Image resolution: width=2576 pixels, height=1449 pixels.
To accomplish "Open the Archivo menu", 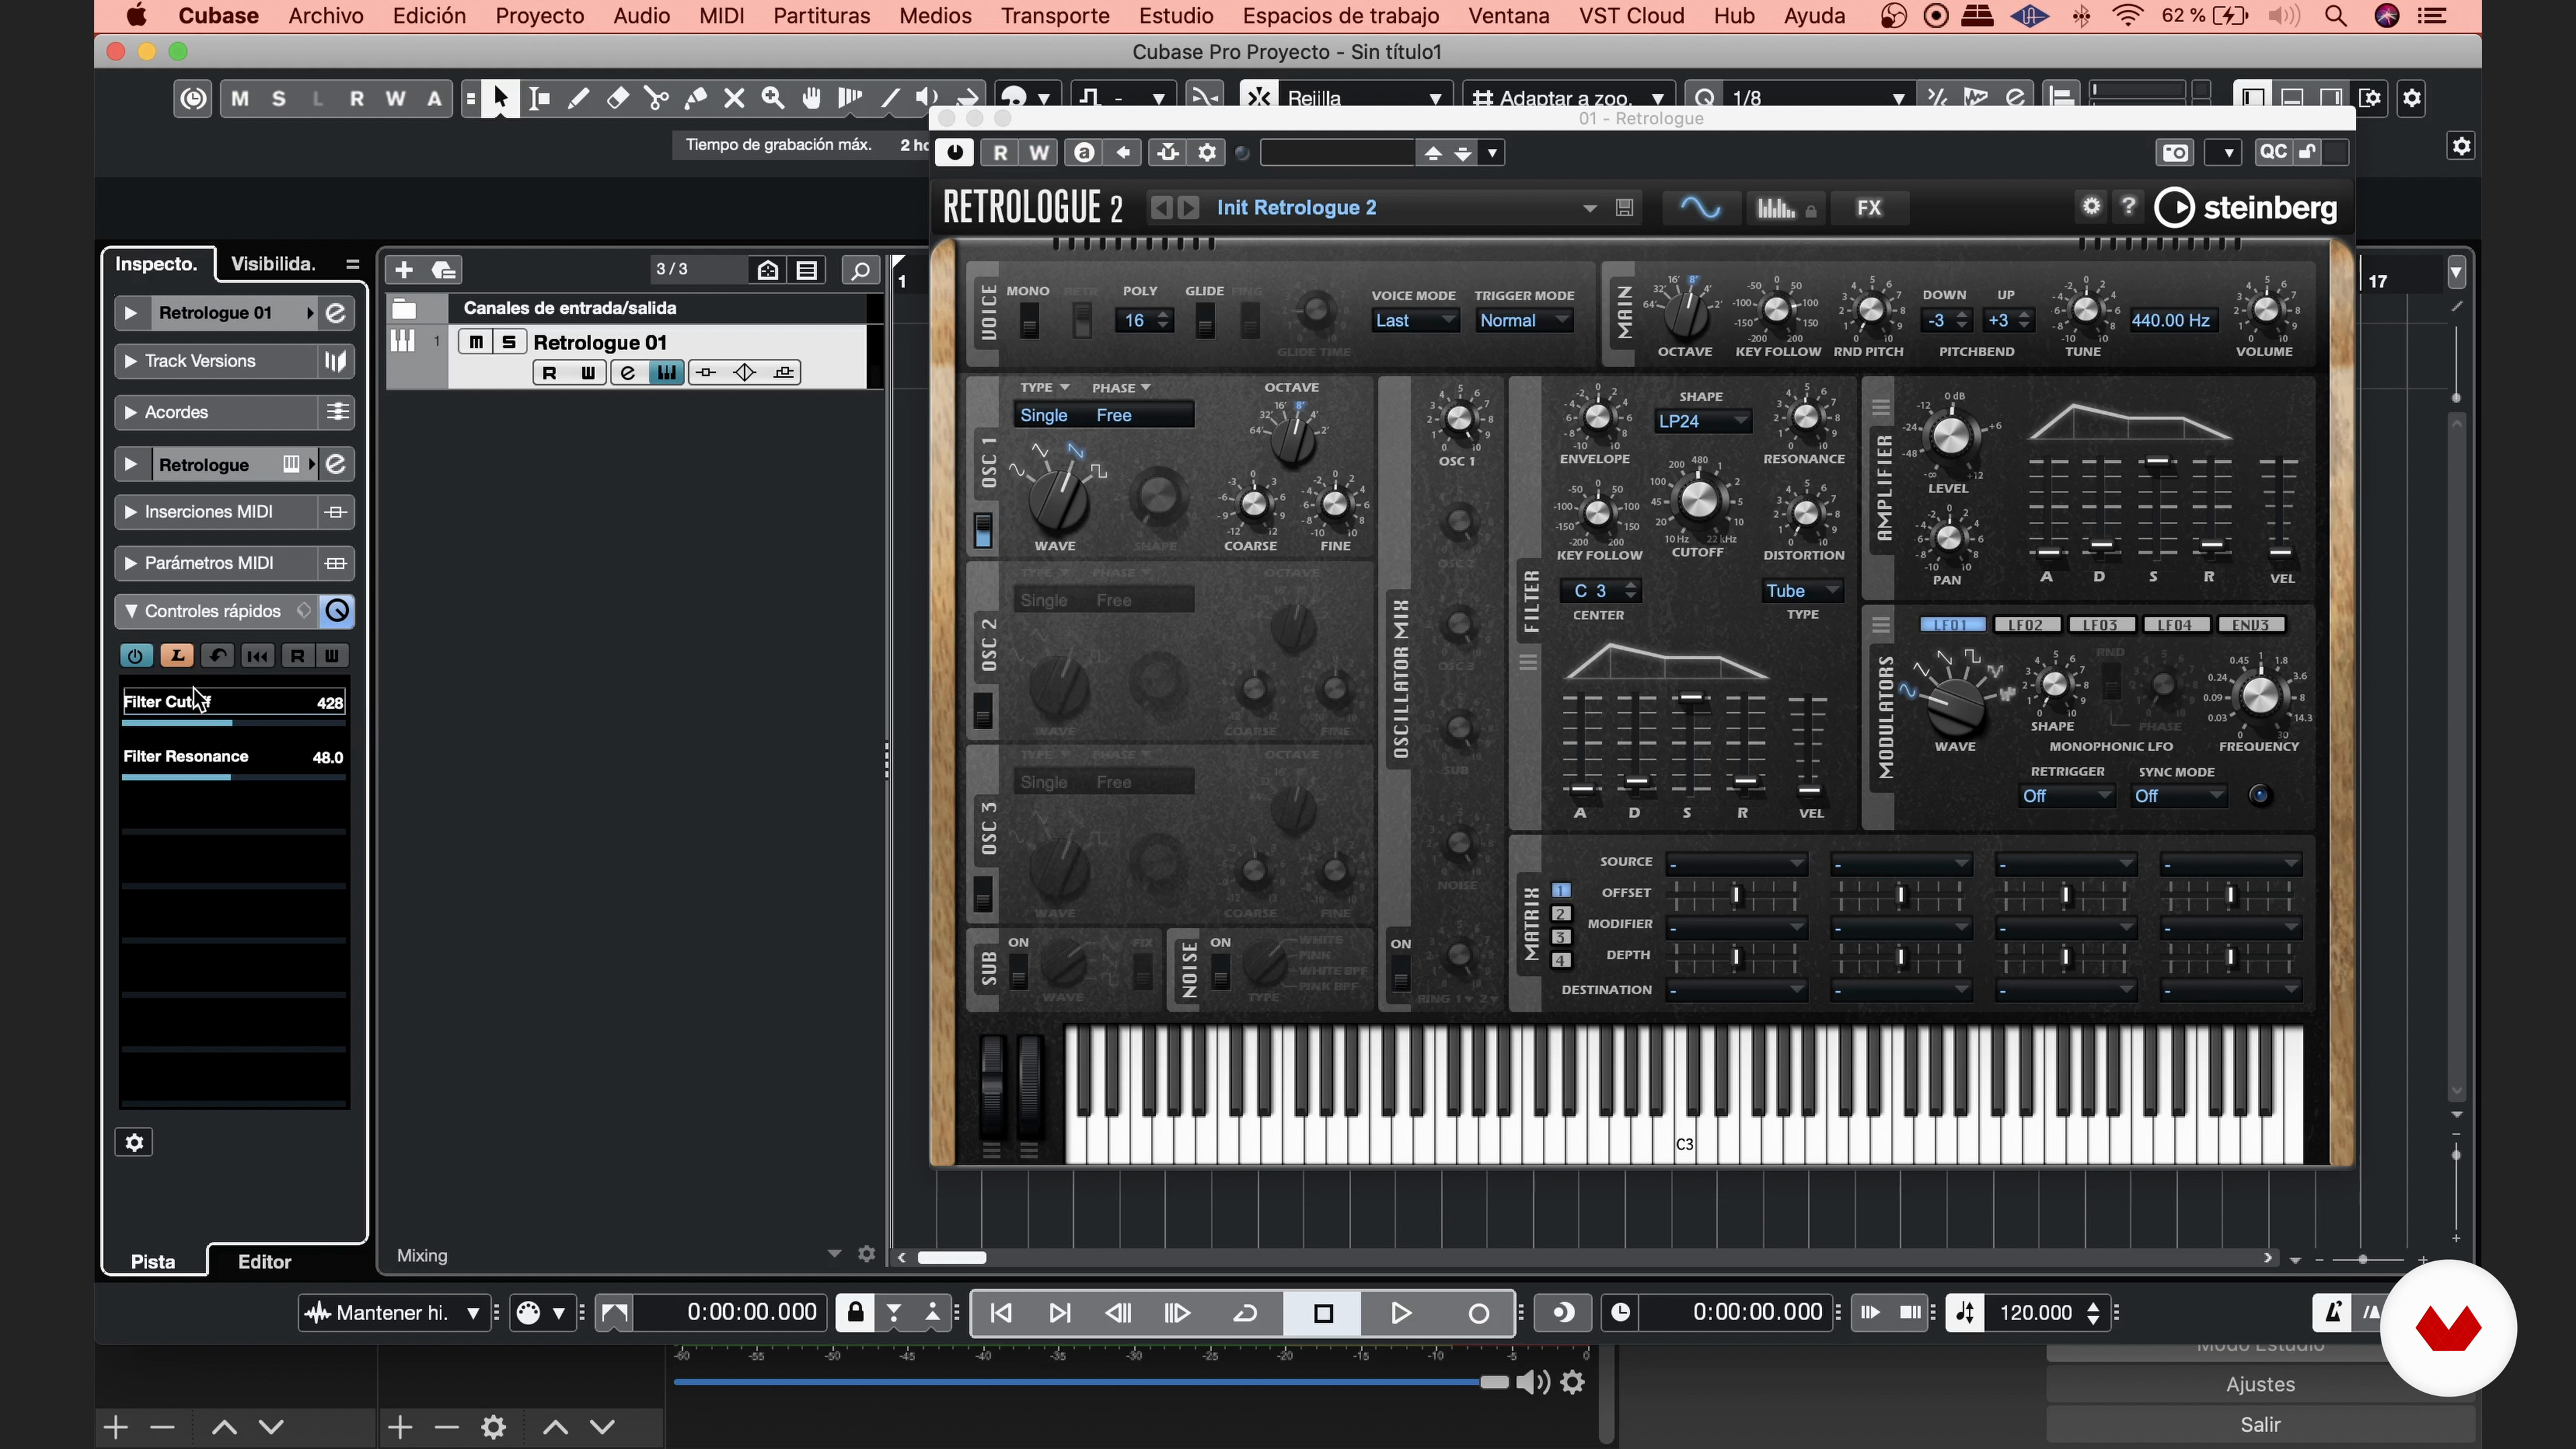I will [x=326, y=16].
